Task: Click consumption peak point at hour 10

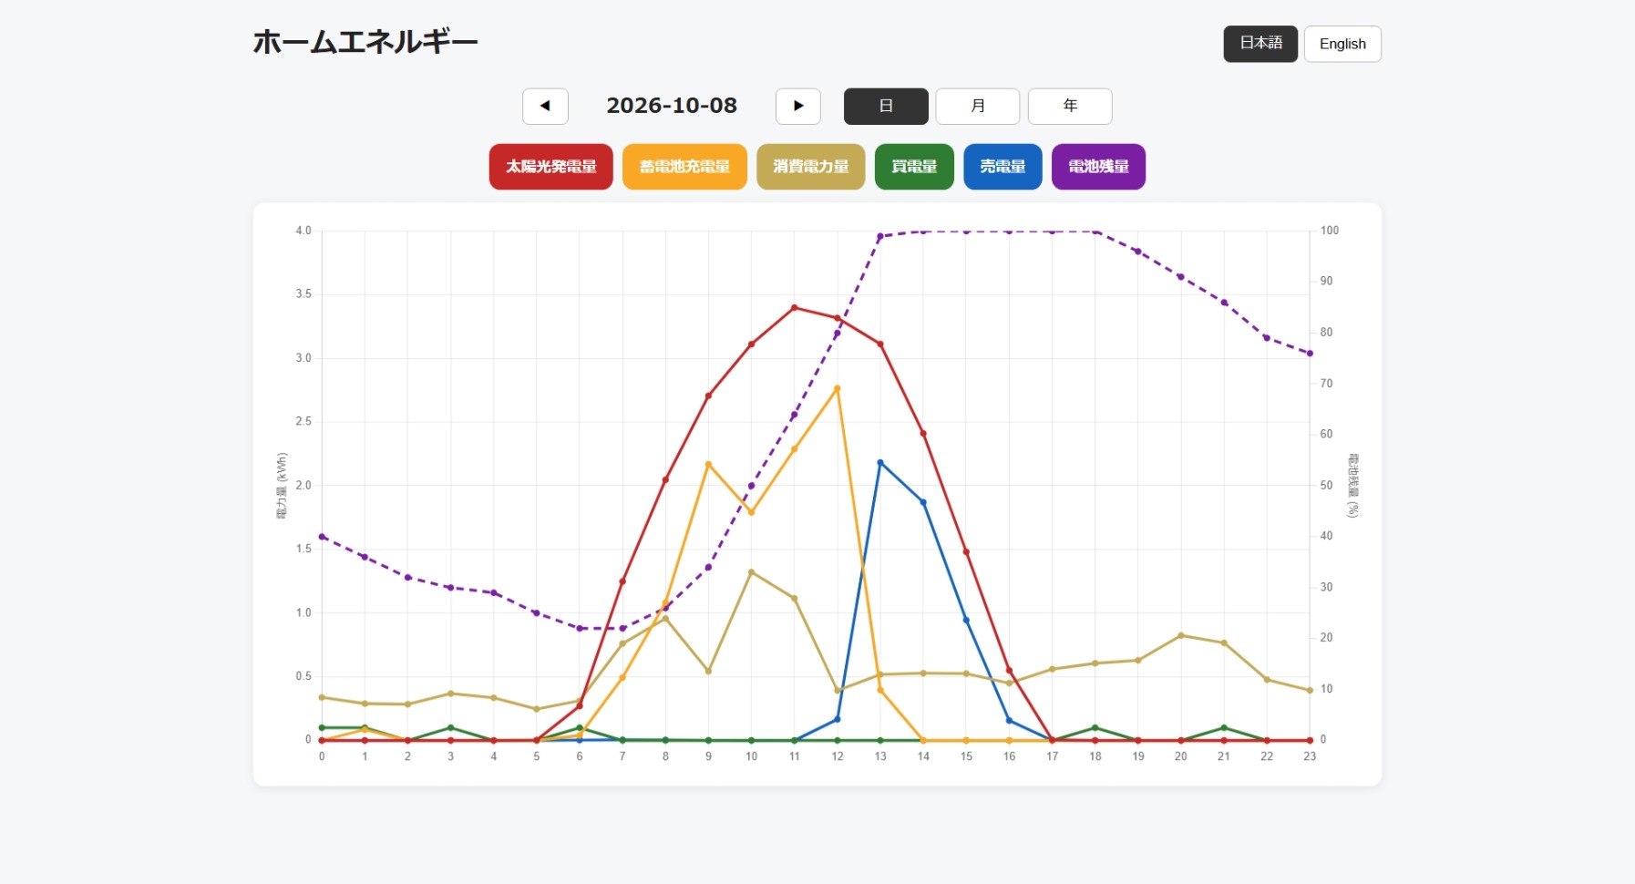Action: [751, 572]
